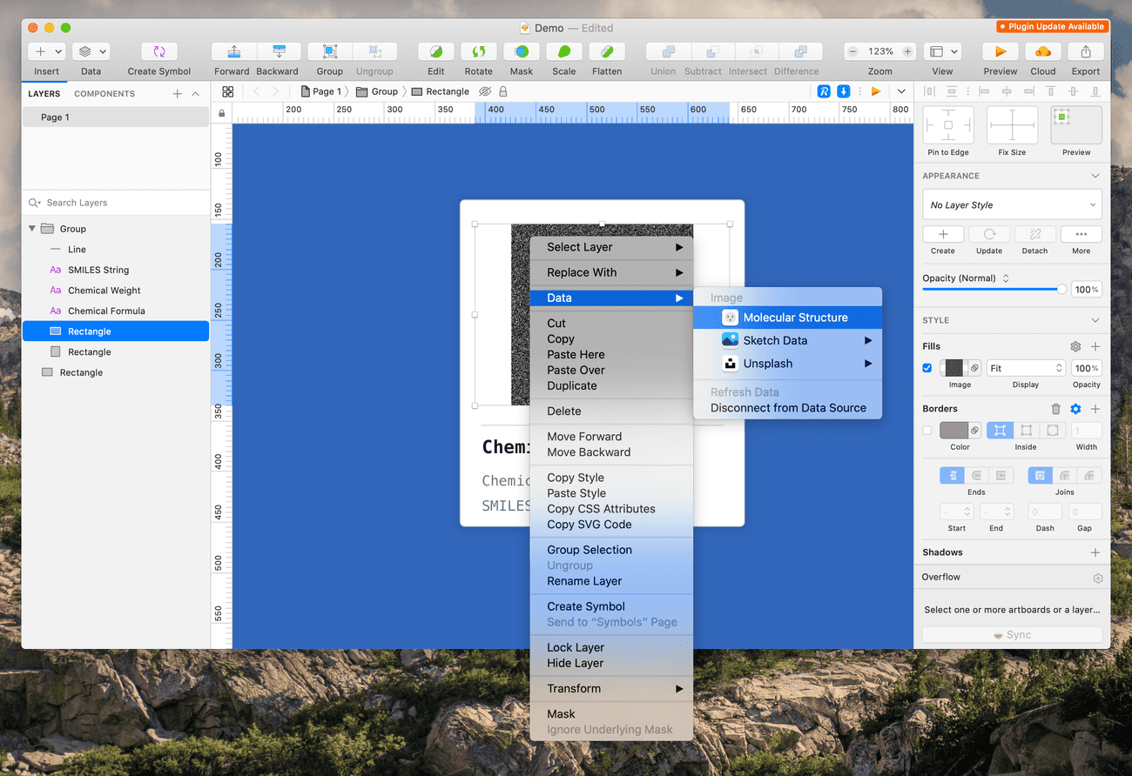Click the Export share icon
The image size is (1132, 776).
(x=1085, y=52)
